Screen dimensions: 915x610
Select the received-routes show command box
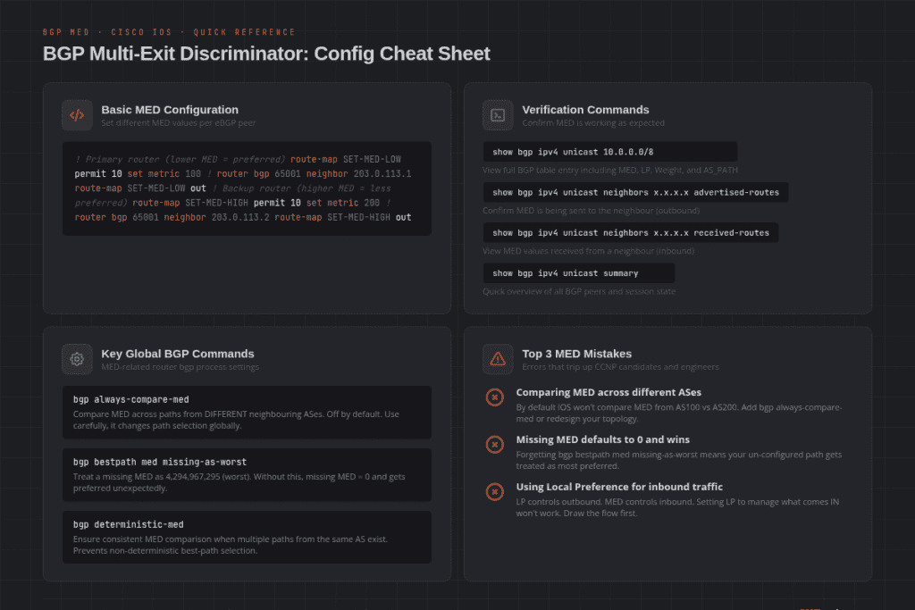coord(630,233)
